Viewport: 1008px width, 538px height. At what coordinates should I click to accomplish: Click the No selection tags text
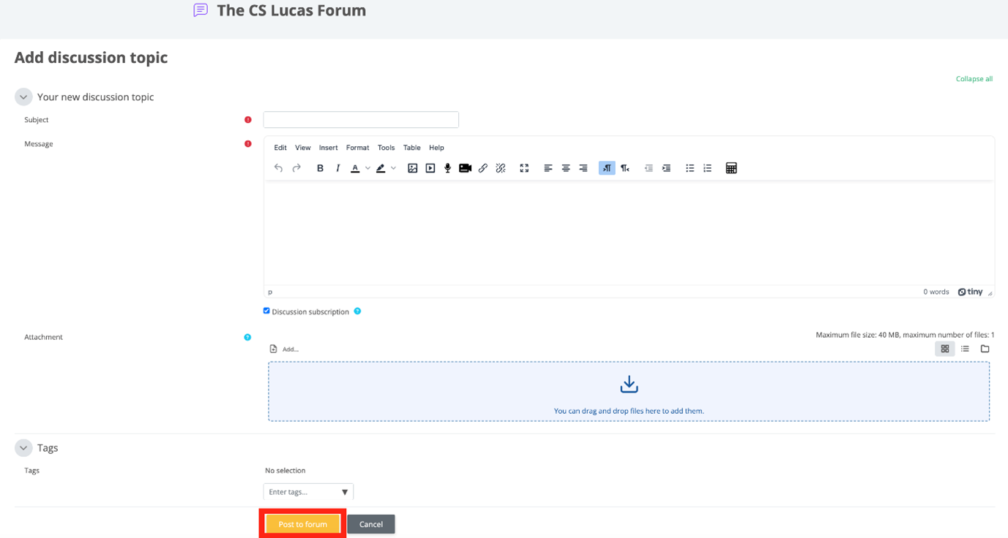point(285,471)
